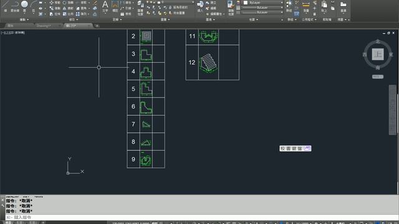Expand the Annotation panel label arrow
This screenshot has width=399, height=224.
pos(120,19)
